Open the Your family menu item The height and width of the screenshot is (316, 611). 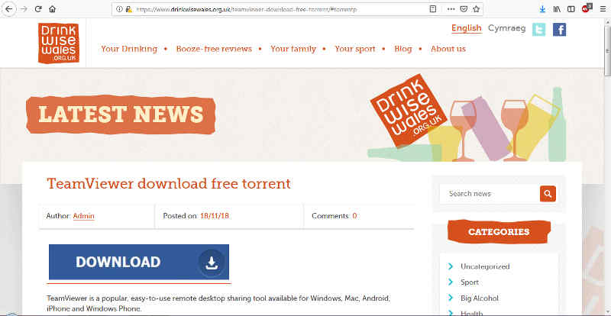(x=293, y=49)
